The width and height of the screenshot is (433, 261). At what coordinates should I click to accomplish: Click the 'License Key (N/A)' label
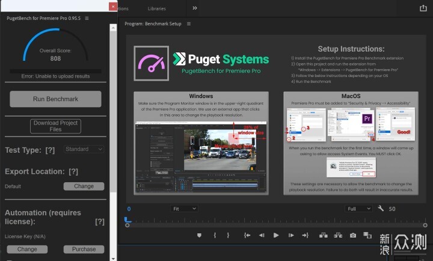(25, 236)
